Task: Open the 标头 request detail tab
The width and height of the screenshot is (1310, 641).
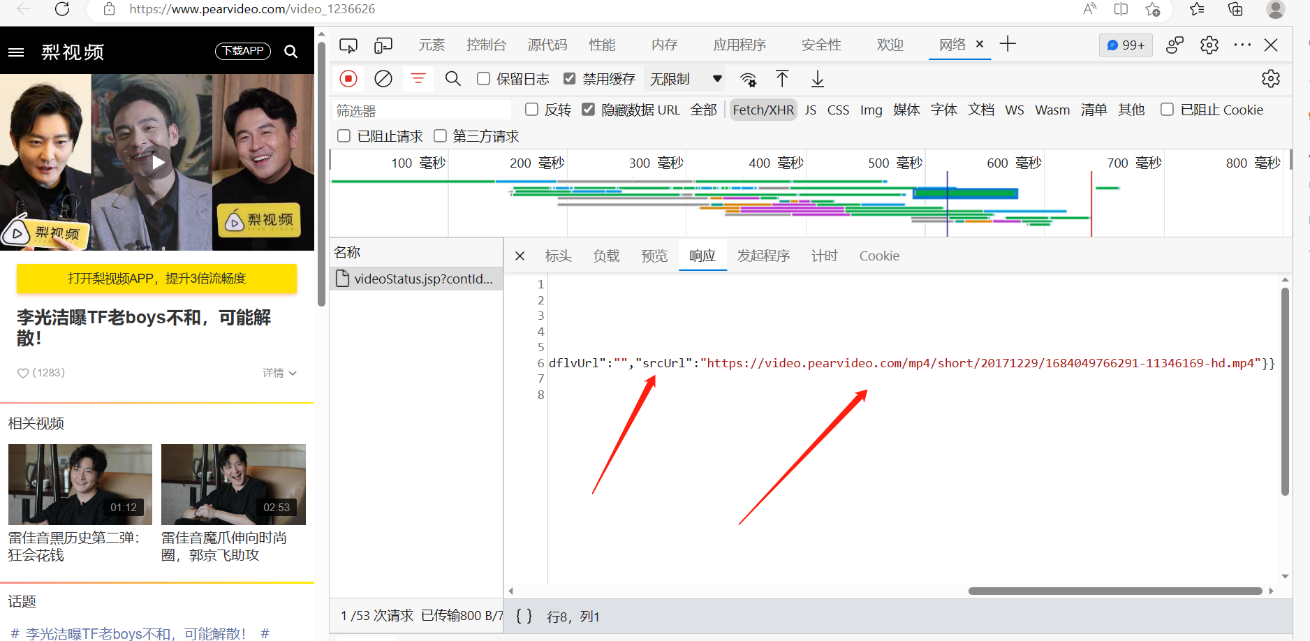Action: pyautogui.click(x=558, y=256)
